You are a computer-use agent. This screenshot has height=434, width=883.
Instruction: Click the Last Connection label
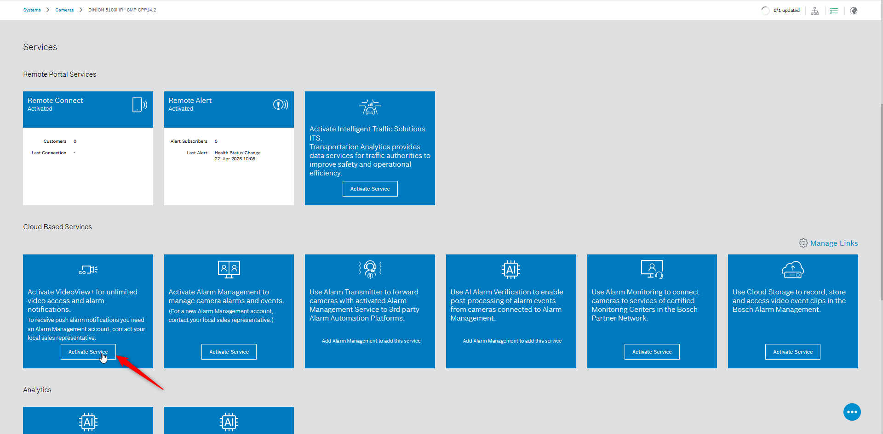pyautogui.click(x=49, y=153)
